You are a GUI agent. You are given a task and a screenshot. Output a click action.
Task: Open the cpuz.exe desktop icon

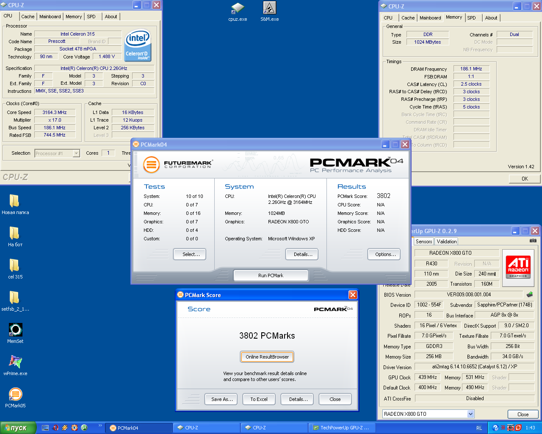pos(238,12)
